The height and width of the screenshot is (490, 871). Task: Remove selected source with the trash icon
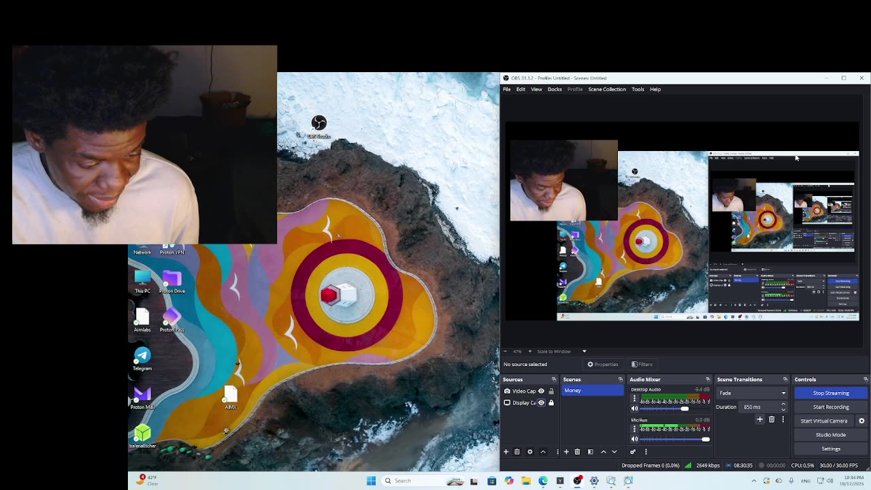(517, 452)
